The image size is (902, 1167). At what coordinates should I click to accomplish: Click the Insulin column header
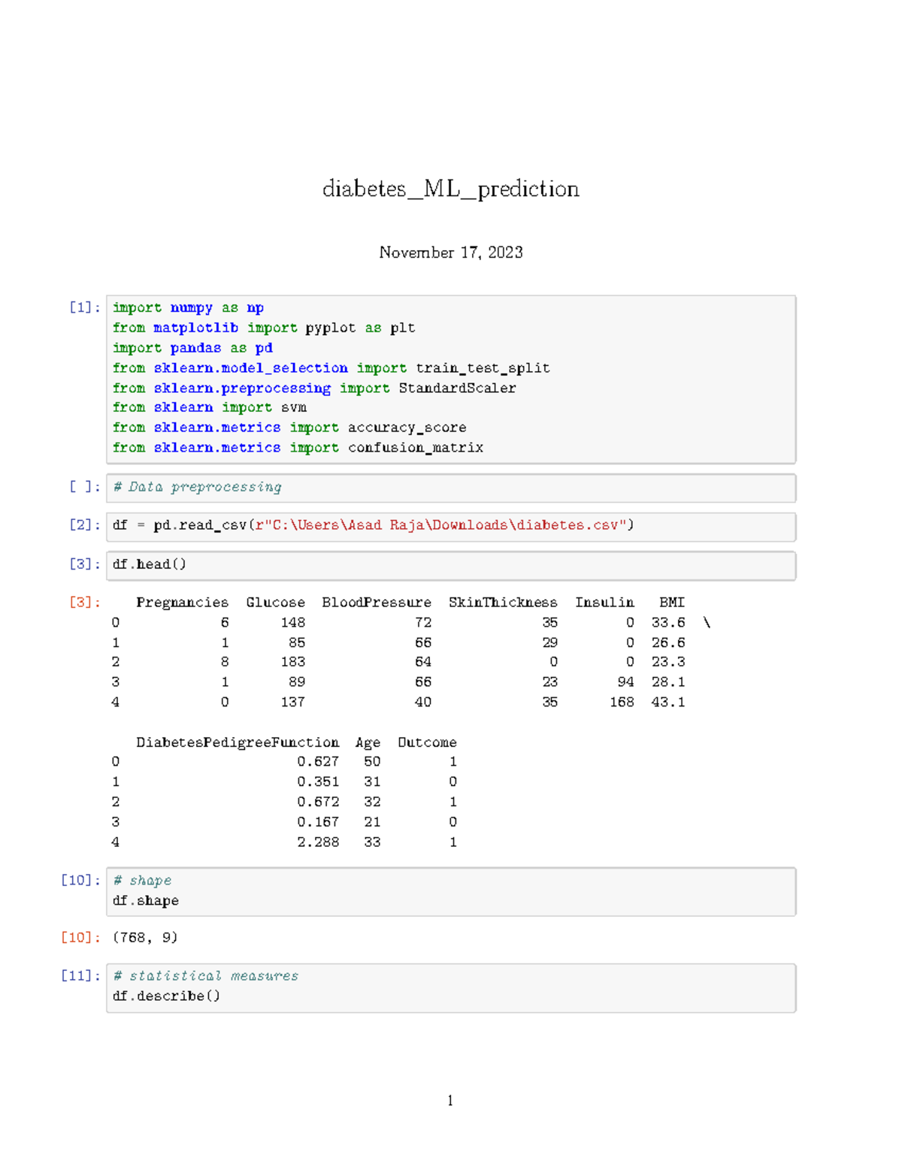point(604,603)
